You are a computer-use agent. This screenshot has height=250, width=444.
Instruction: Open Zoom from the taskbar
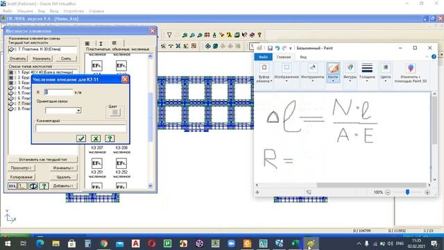click(231, 244)
